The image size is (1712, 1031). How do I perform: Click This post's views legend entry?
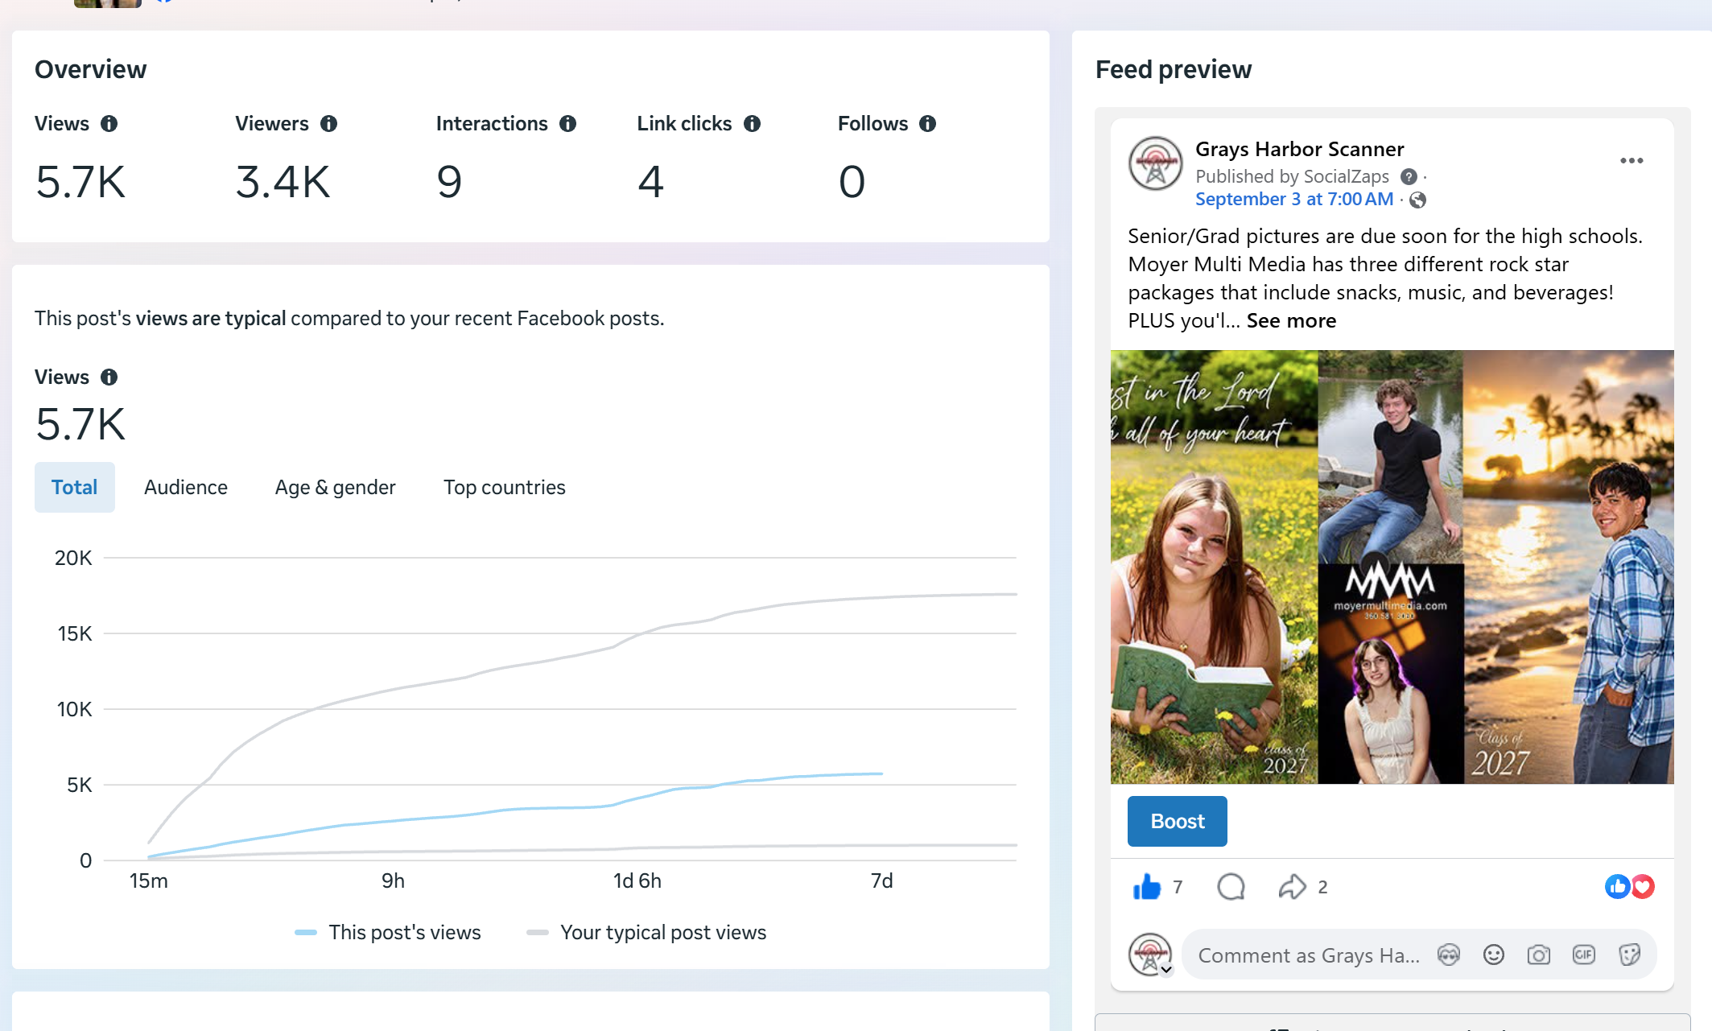coord(388,933)
